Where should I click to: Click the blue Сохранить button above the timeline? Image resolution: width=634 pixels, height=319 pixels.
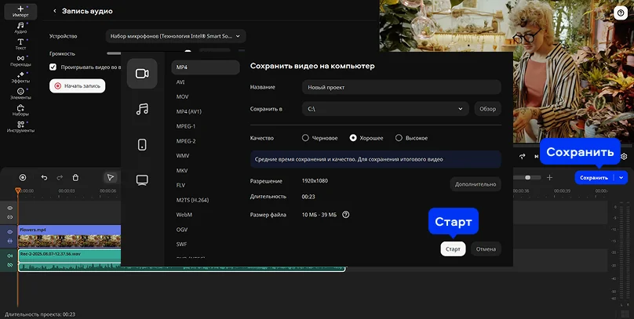(593, 177)
